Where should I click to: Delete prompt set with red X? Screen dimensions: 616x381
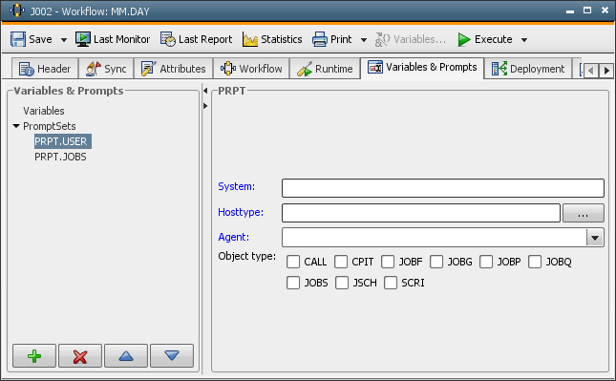point(80,356)
